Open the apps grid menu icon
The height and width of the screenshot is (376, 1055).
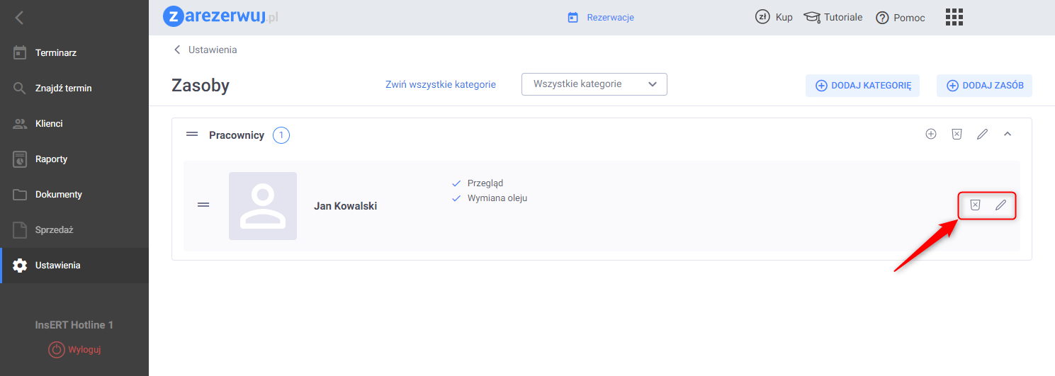point(954,17)
